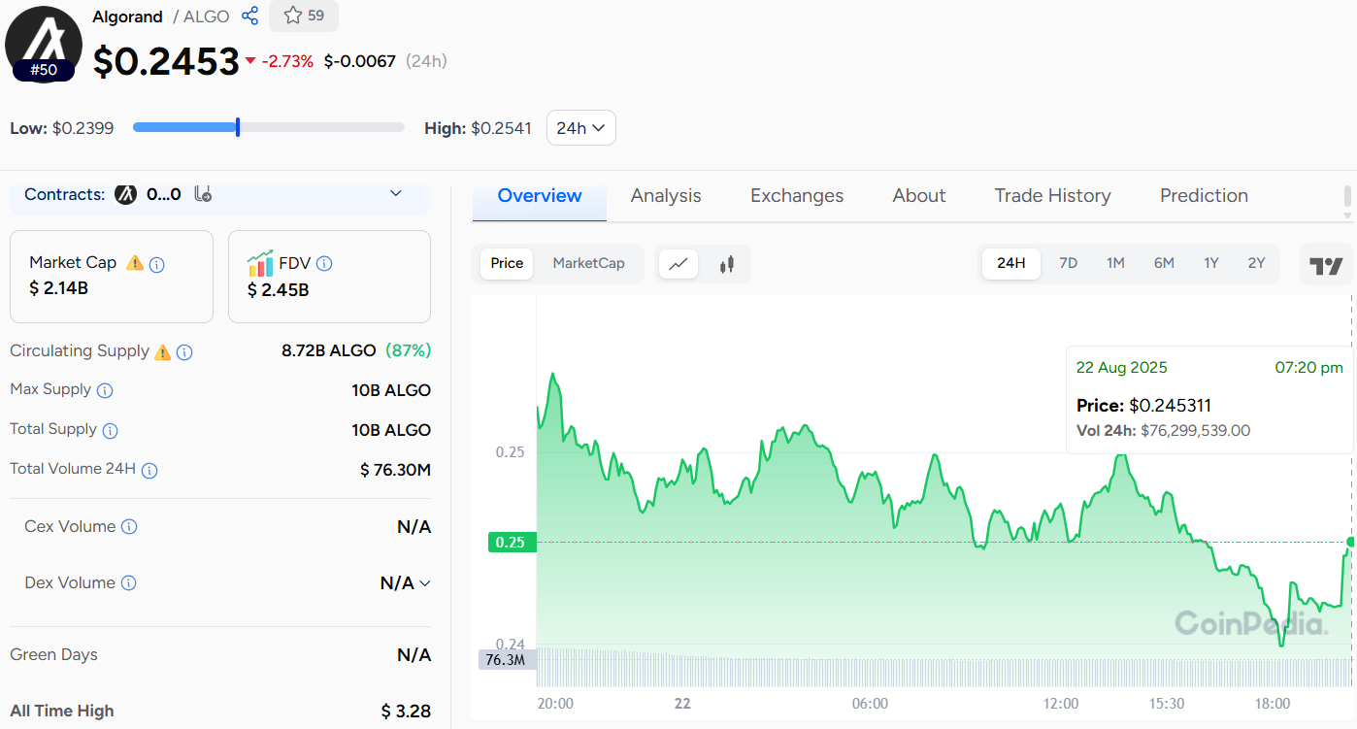The height and width of the screenshot is (729, 1357).
Task: Click the FDV info icon
Action: click(324, 263)
